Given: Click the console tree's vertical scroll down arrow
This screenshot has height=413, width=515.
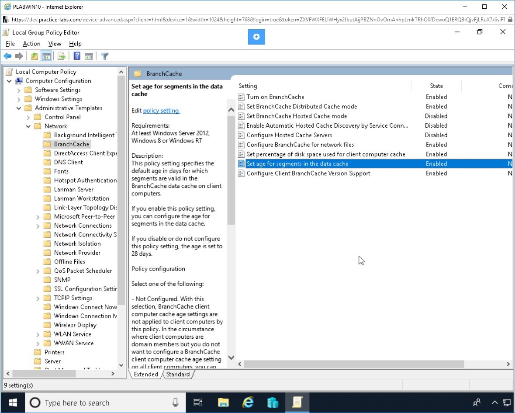Looking at the screenshot, I should [x=121, y=365].
